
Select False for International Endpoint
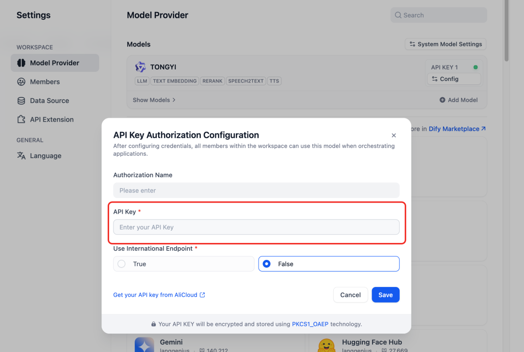(266, 264)
